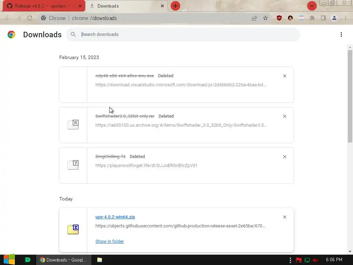Click the striped flag extension icon
This screenshot has width=353, height=265.
(301, 18)
